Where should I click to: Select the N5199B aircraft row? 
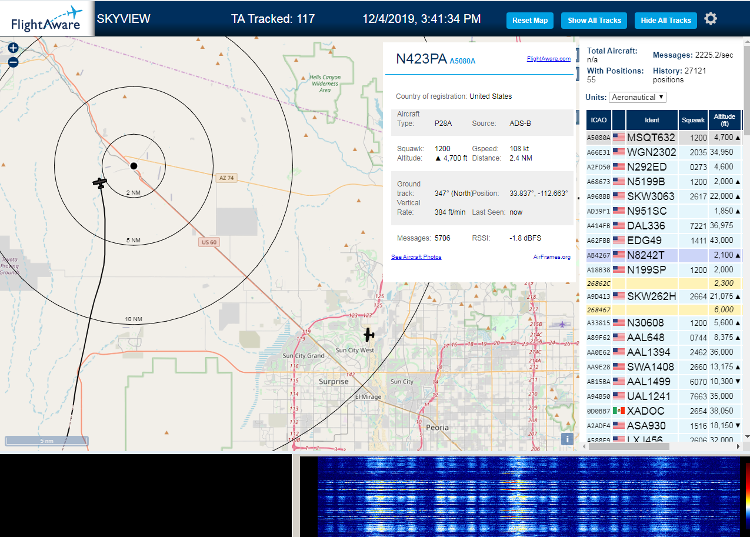click(x=664, y=181)
